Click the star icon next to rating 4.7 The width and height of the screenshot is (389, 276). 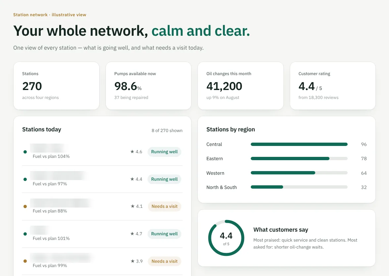pyautogui.click(x=132, y=234)
